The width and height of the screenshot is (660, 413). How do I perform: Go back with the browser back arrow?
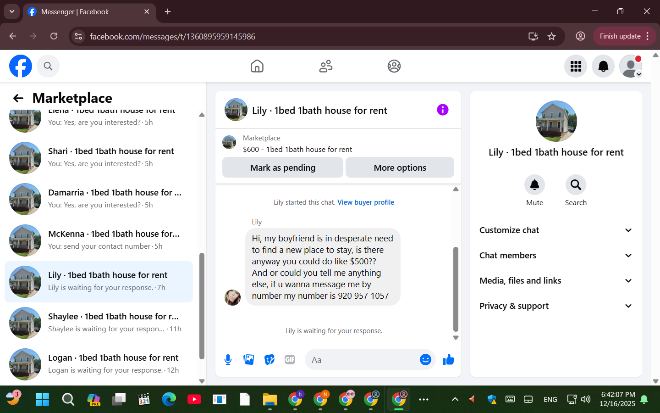(x=13, y=36)
